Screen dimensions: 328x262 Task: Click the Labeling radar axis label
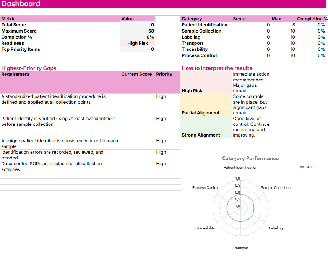click(276, 228)
